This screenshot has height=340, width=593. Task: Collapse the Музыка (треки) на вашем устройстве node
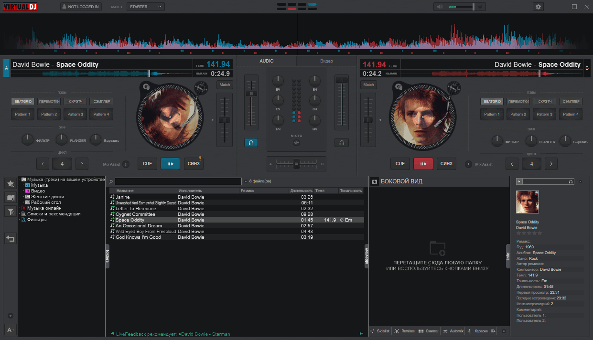tap(19, 180)
